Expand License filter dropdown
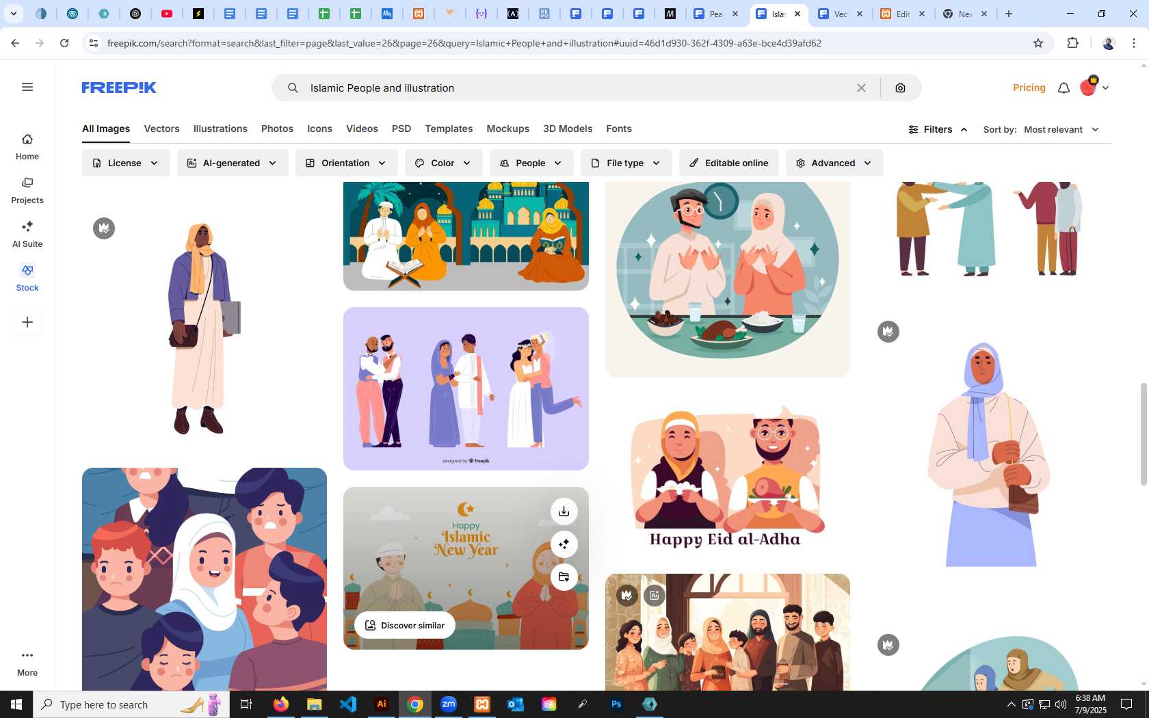The height and width of the screenshot is (718, 1149). click(x=126, y=163)
